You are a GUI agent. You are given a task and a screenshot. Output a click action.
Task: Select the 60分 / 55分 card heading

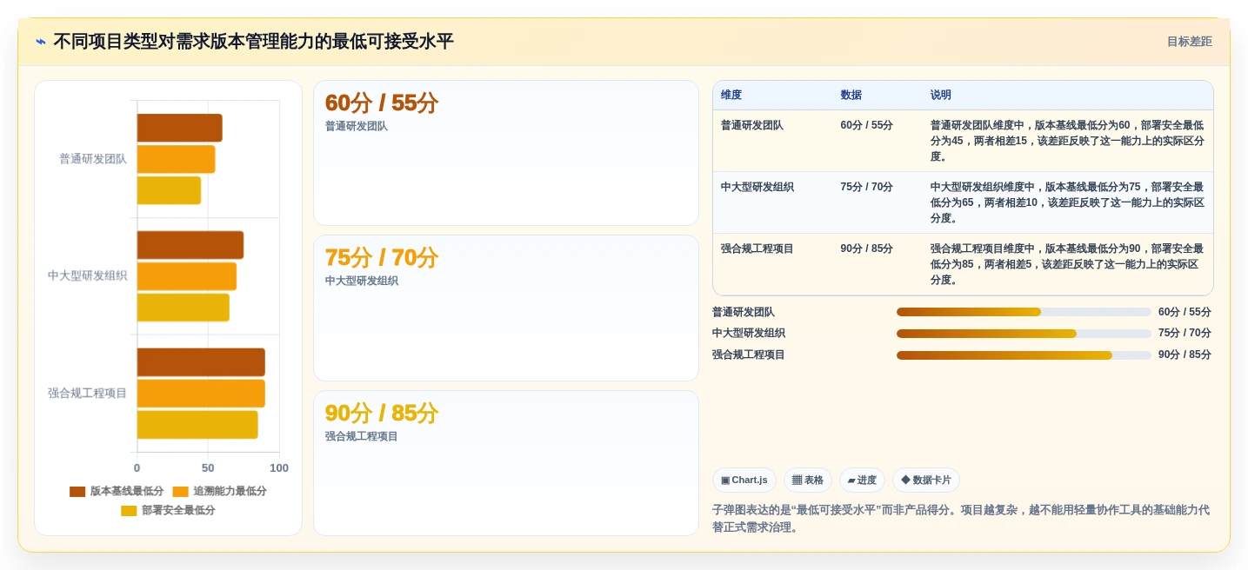click(x=382, y=103)
